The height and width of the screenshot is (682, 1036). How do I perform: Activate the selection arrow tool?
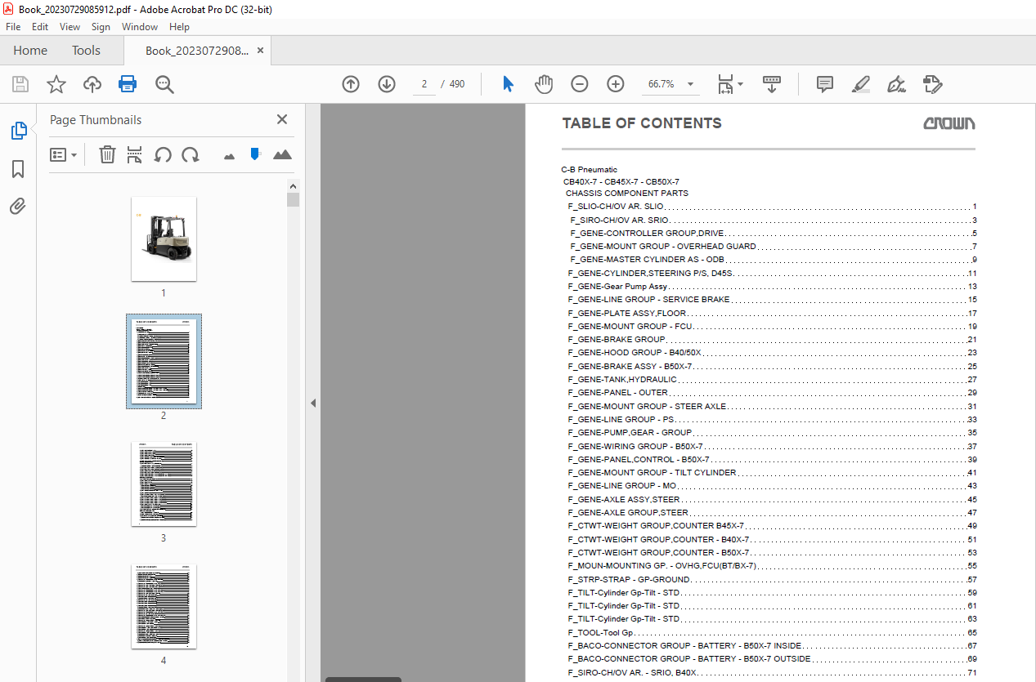pos(508,84)
